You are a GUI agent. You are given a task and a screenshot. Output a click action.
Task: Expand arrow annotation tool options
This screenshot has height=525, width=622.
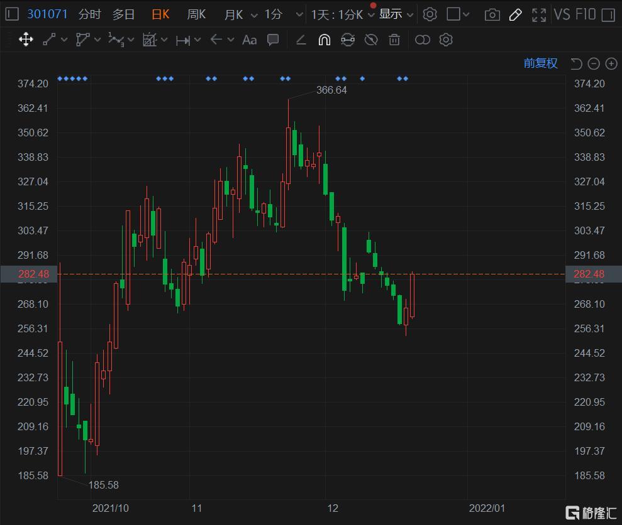(231, 40)
